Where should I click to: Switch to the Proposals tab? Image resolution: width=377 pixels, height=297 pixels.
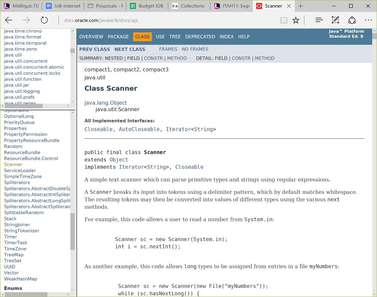pos(105,6)
